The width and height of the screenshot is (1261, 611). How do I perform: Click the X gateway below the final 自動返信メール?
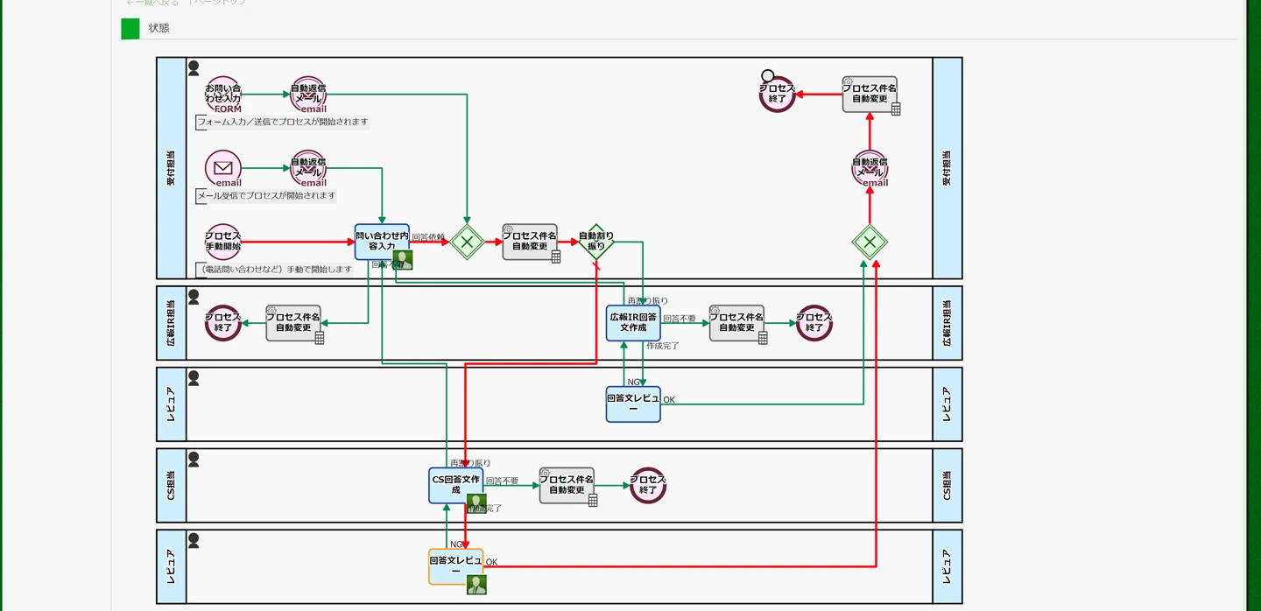pos(870,242)
